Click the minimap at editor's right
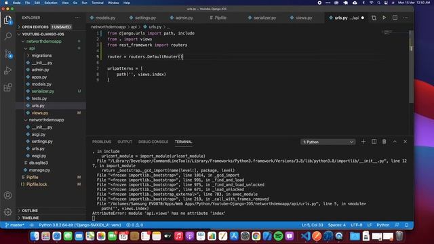Viewport: 434px width, 244px height. coord(396,33)
